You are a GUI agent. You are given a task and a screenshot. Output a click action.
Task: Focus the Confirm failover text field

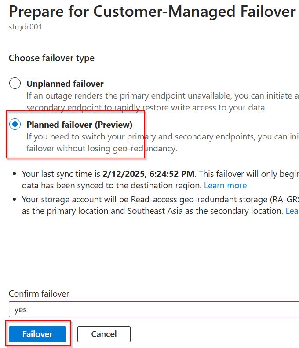154,309
